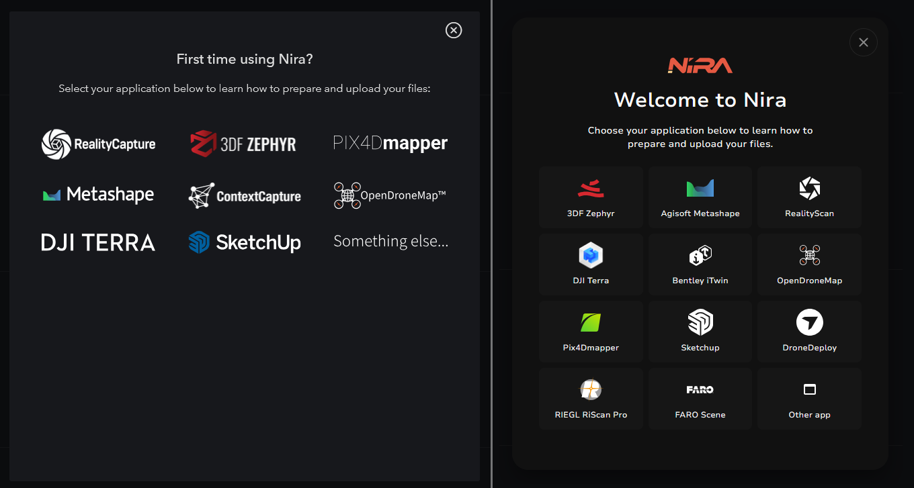The image size is (914, 488).
Task: Click 'Select your application below' instruction text
Action: pos(245,89)
